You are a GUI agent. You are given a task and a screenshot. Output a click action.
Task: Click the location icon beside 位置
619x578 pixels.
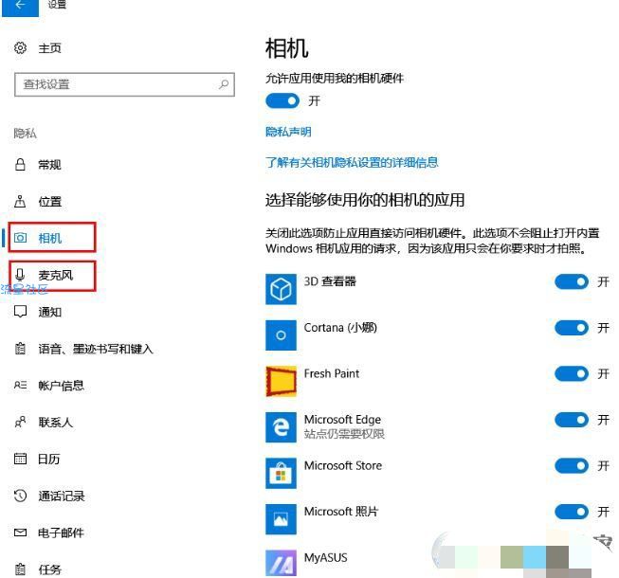pyautogui.click(x=20, y=201)
